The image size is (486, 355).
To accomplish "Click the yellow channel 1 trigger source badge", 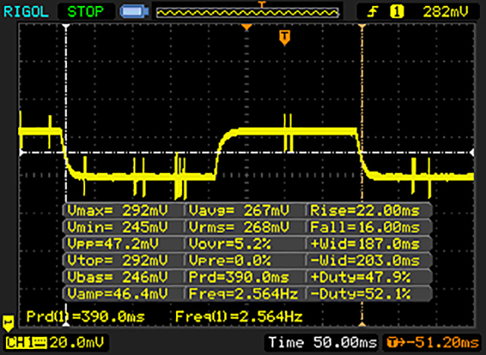I will point(395,11).
